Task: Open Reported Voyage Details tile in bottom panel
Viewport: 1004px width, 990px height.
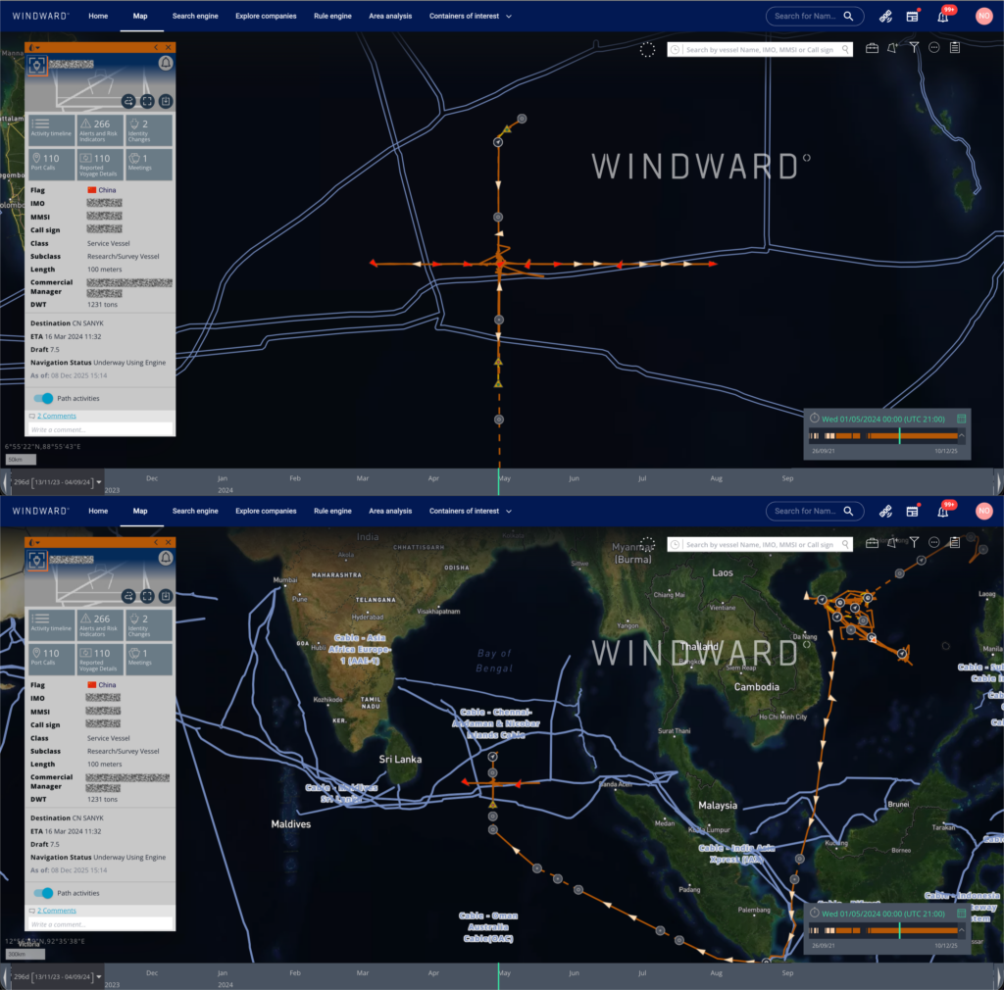Action: pos(99,659)
